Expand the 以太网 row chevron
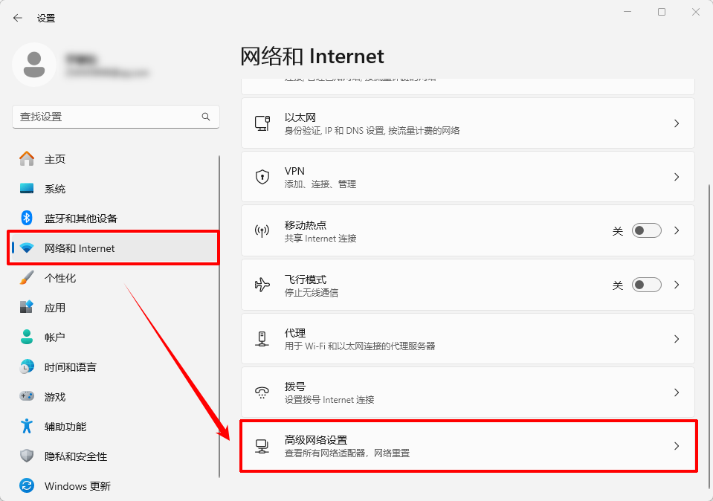 click(x=677, y=123)
